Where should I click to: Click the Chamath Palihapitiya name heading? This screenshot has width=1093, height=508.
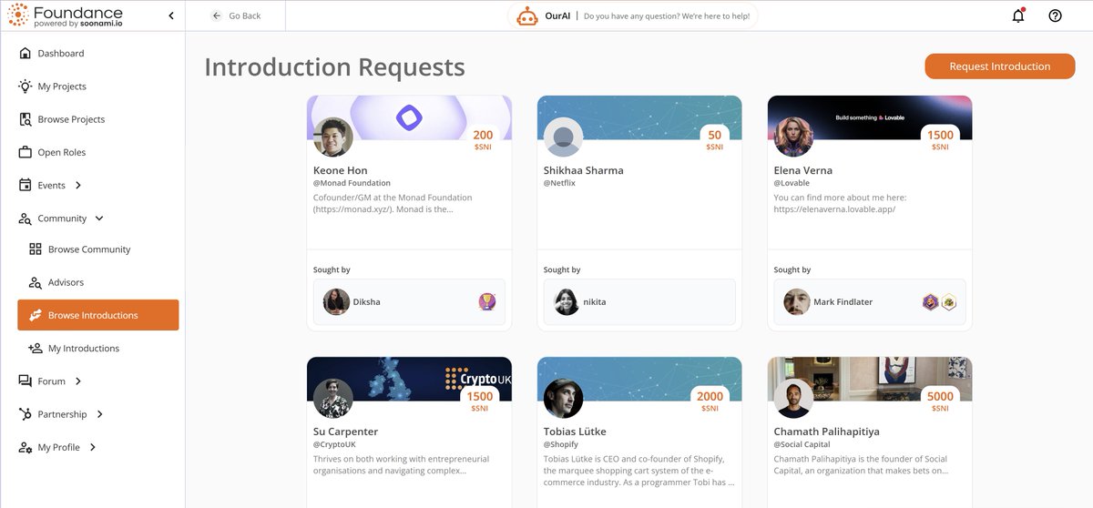click(x=826, y=432)
